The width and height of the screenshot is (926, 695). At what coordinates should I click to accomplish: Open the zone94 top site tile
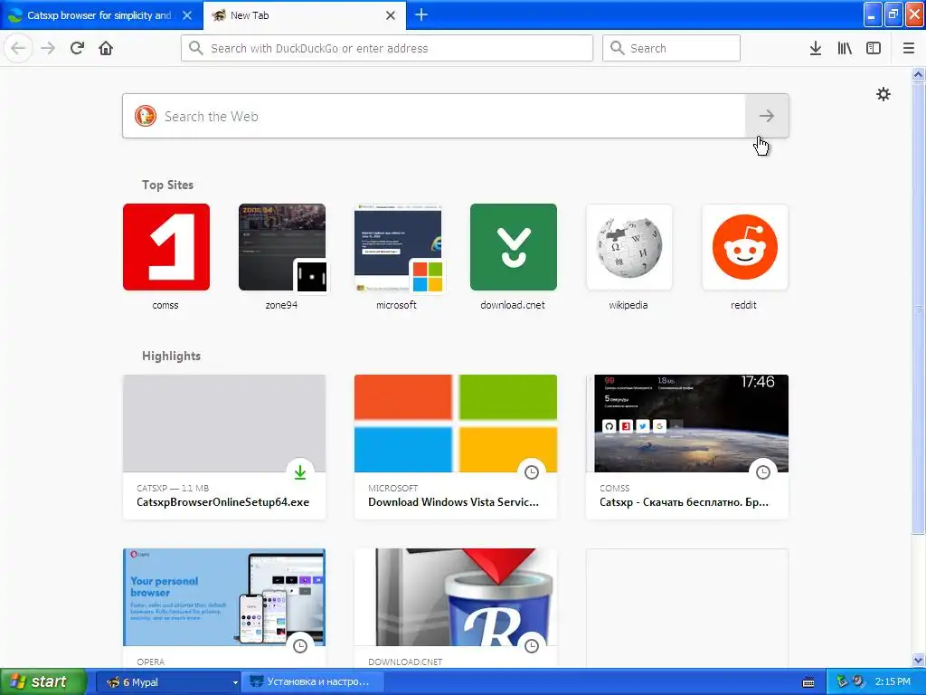(x=282, y=247)
